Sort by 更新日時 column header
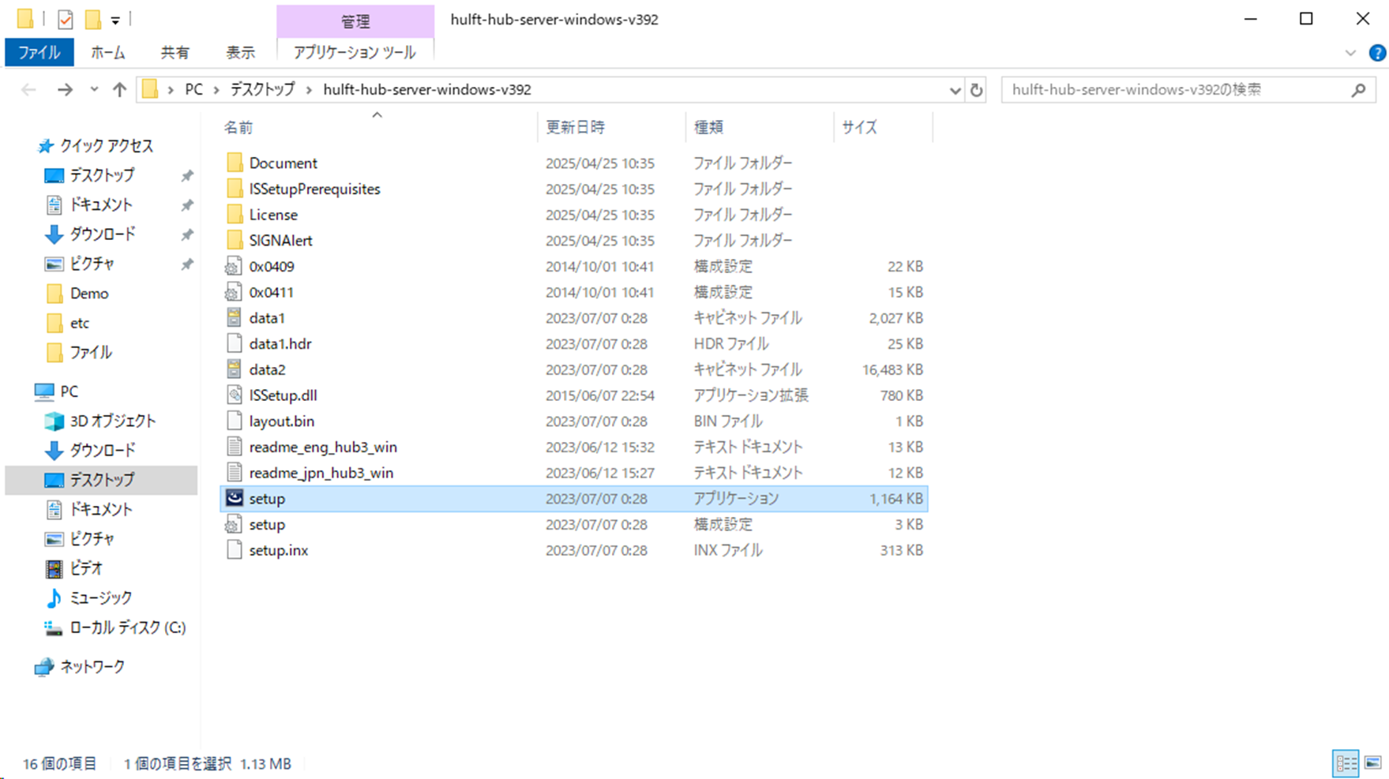Screen dimensions: 1389x779 pos(612,127)
